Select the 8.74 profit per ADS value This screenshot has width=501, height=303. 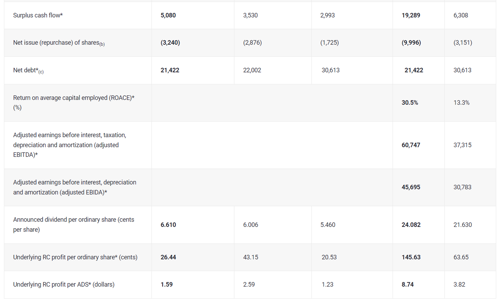point(407,285)
